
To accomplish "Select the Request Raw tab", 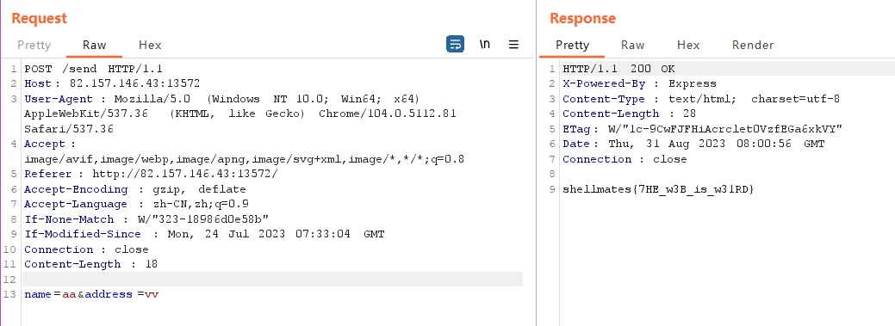I will coord(94,45).
